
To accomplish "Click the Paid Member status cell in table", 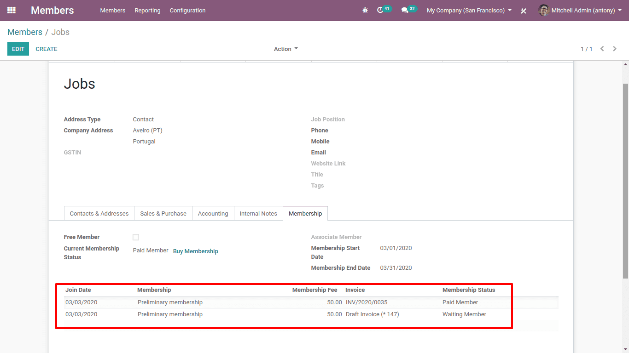I will click(x=460, y=302).
